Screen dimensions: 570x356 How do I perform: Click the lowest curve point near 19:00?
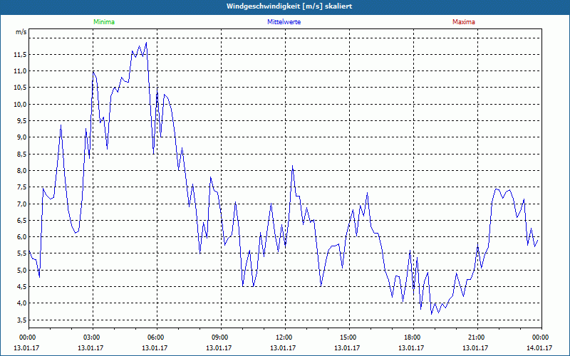[x=431, y=313]
